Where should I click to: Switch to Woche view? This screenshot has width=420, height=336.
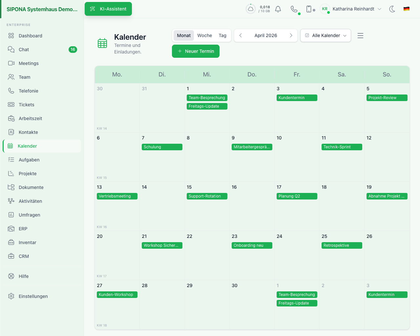(205, 35)
